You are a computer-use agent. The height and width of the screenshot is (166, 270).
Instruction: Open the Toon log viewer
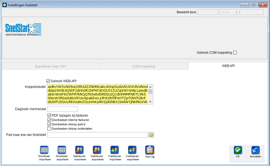pyautogui.click(x=150, y=150)
